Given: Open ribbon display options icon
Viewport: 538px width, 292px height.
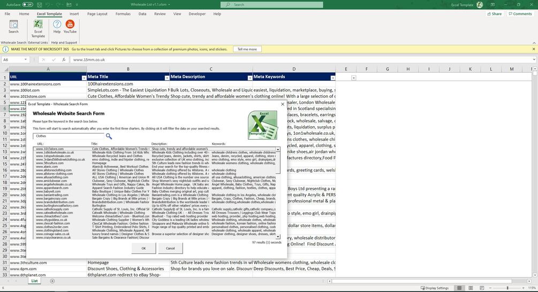Looking at the screenshot, I should click(492, 5).
